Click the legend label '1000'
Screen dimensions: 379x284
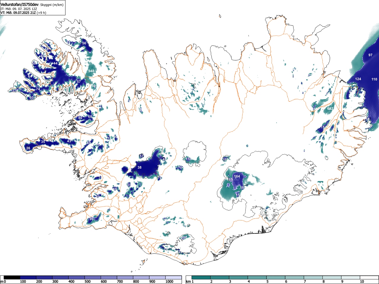(169, 282)
